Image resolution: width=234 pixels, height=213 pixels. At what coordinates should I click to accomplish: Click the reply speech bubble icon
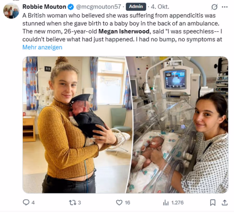click(x=26, y=202)
